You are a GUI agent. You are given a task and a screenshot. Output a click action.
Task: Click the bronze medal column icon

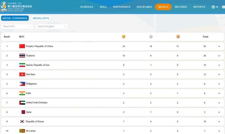[178, 37]
